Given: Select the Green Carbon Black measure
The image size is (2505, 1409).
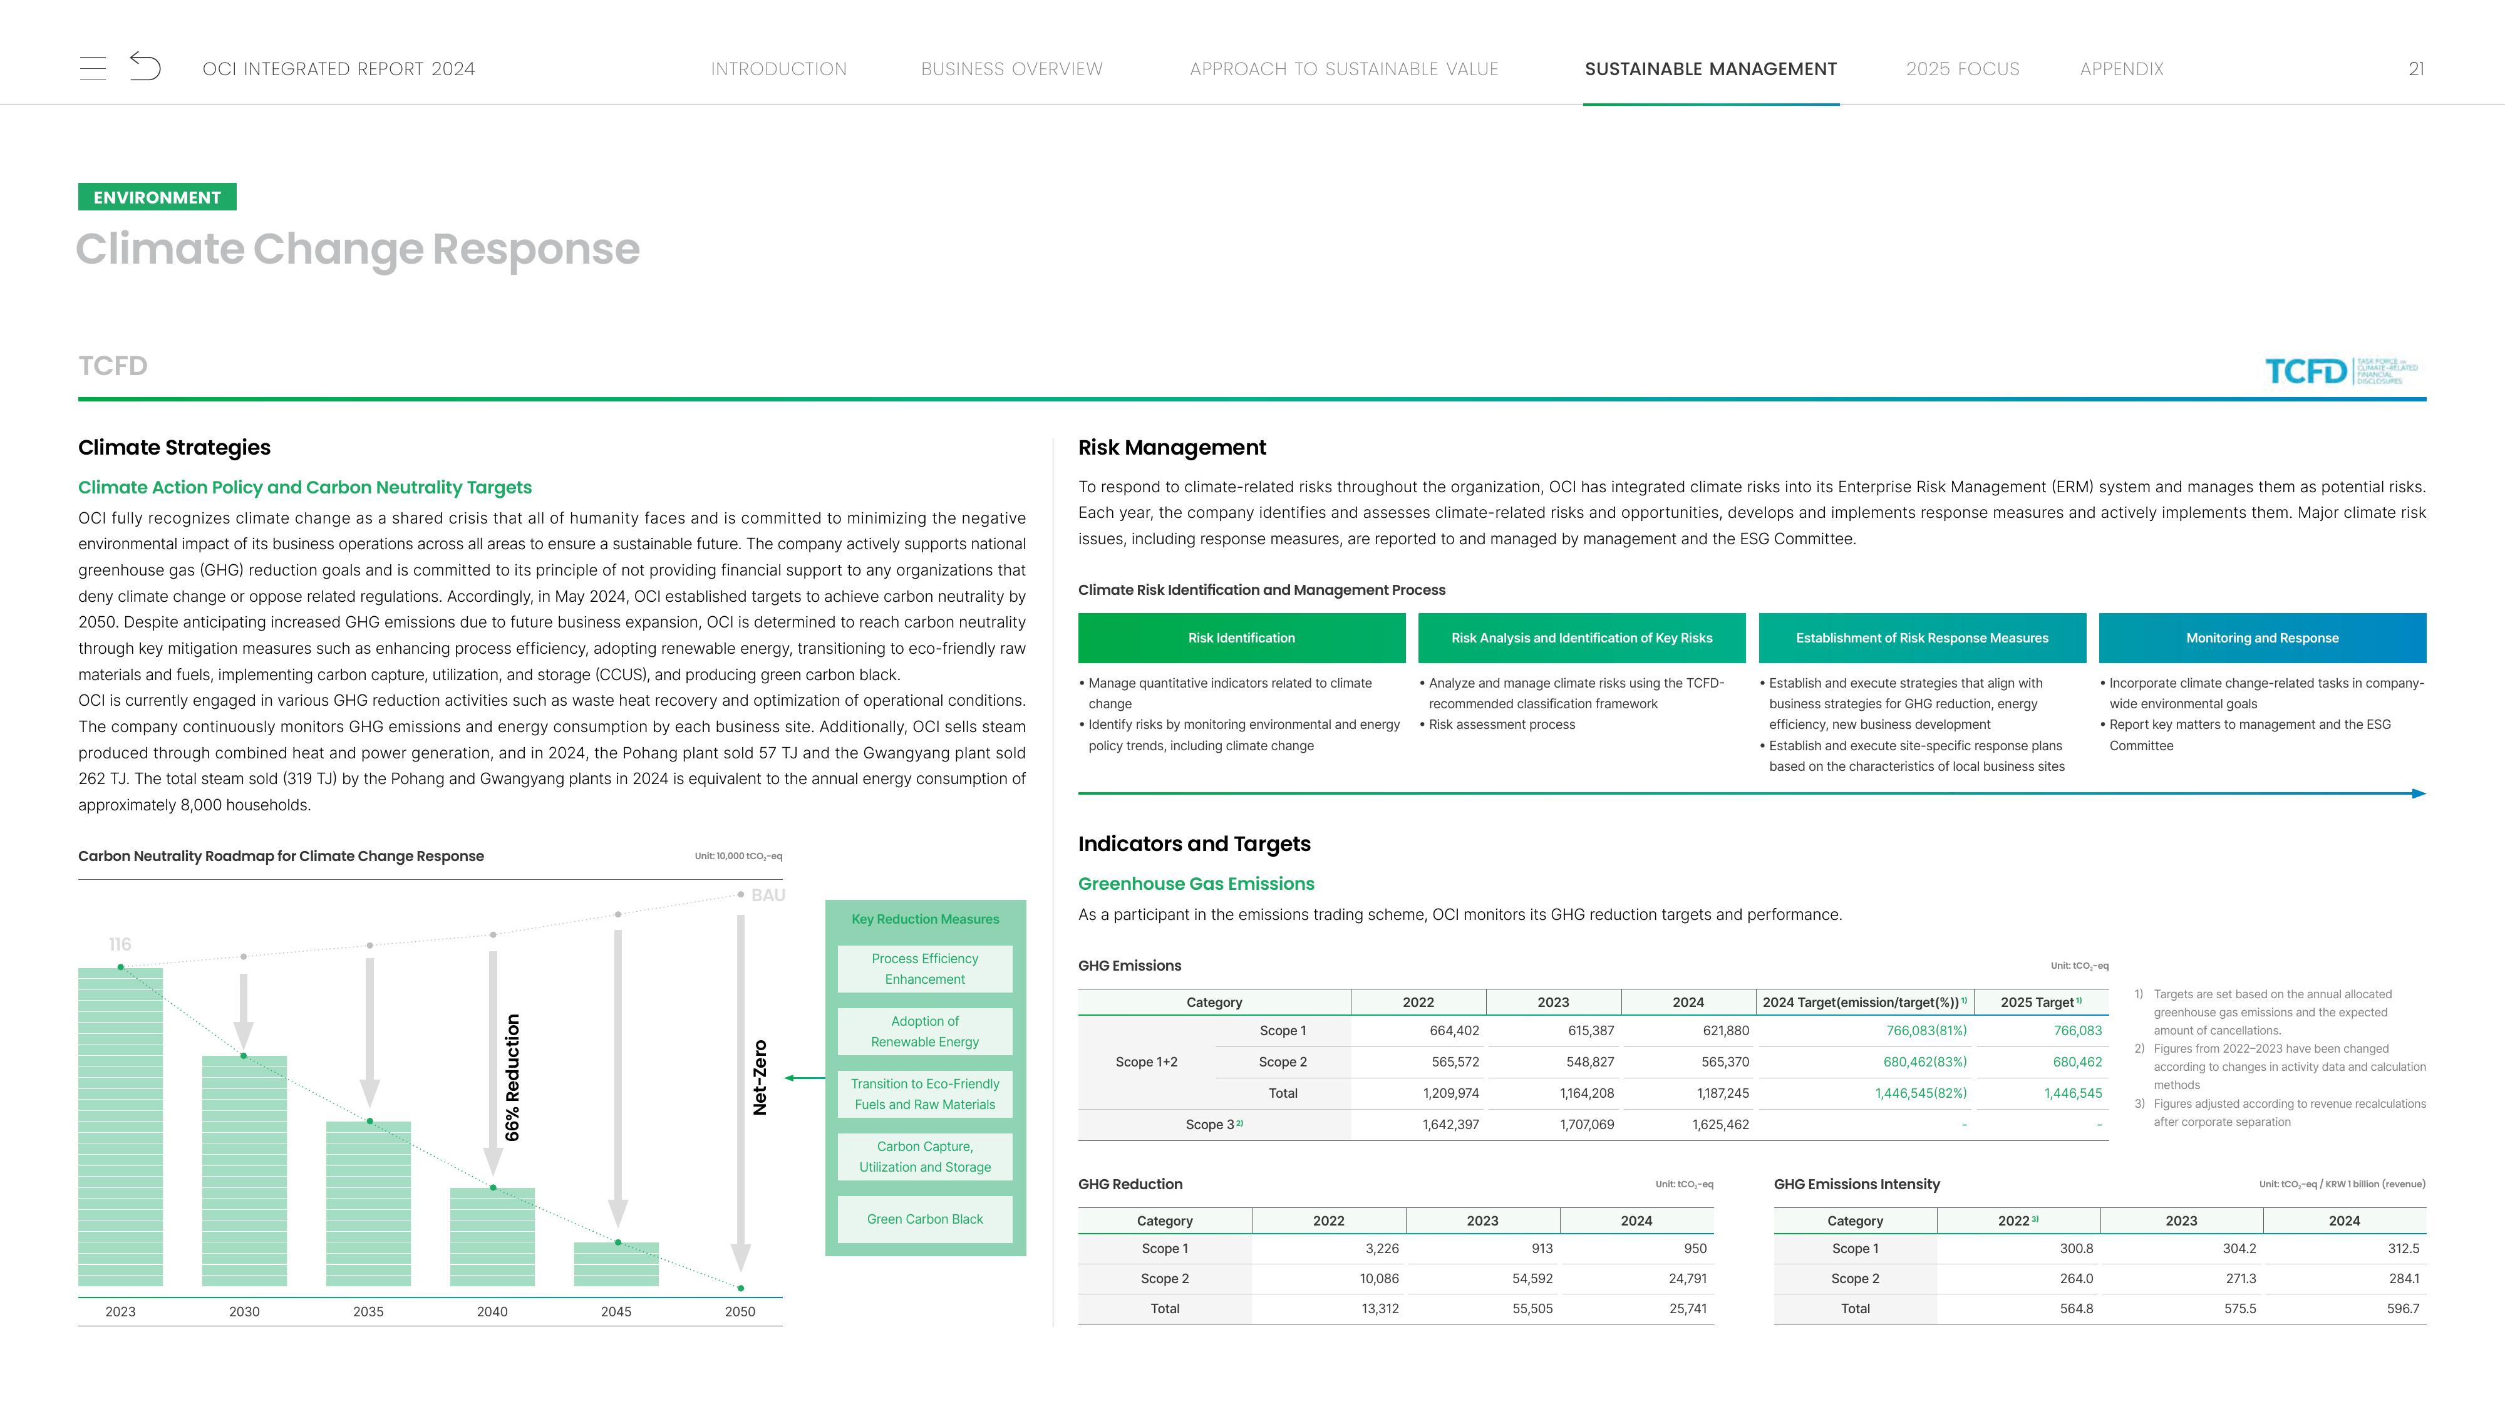Looking at the screenshot, I should click(925, 1219).
